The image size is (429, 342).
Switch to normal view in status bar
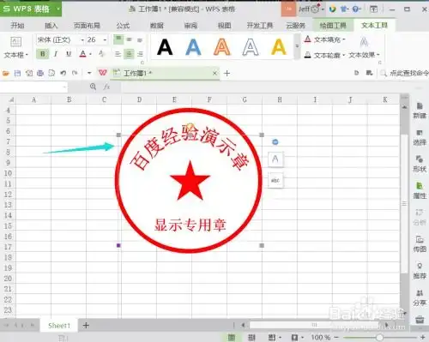[x=232, y=338]
